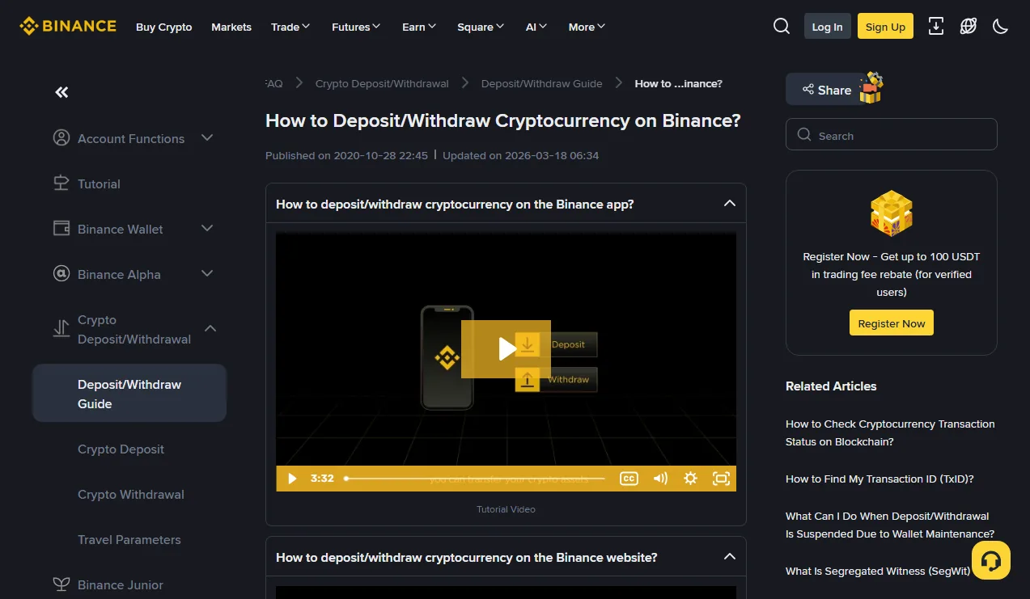This screenshot has width=1030, height=599.
Task: Collapse sidebar with double-chevron icon
Action: pyautogui.click(x=61, y=92)
